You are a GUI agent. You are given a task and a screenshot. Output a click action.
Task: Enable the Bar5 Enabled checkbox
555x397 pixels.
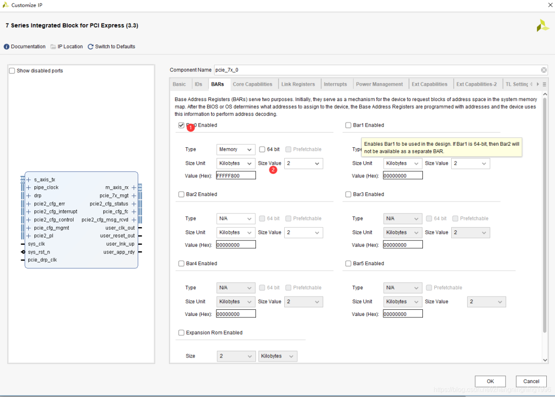coord(348,264)
